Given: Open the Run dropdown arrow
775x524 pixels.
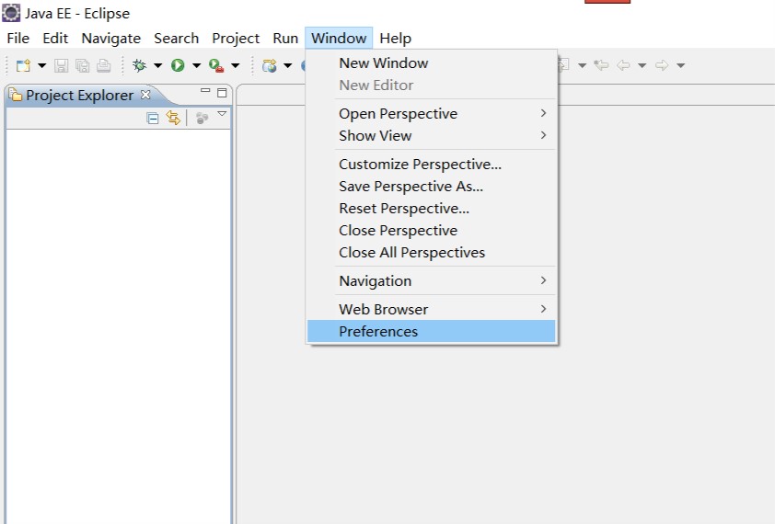Looking at the screenshot, I should pos(196,65).
